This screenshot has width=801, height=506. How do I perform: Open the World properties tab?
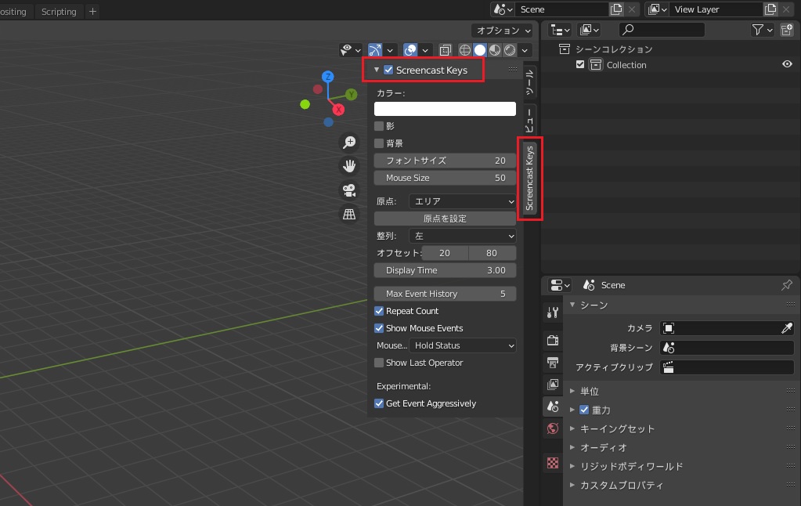[553, 428]
